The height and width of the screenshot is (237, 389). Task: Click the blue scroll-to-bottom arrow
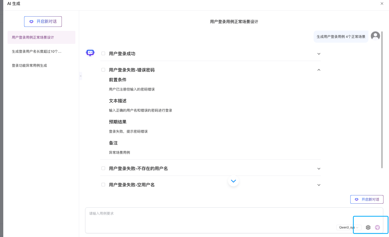click(x=233, y=181)
